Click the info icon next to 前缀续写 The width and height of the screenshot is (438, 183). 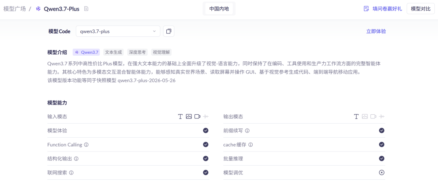tap(247, 130)
